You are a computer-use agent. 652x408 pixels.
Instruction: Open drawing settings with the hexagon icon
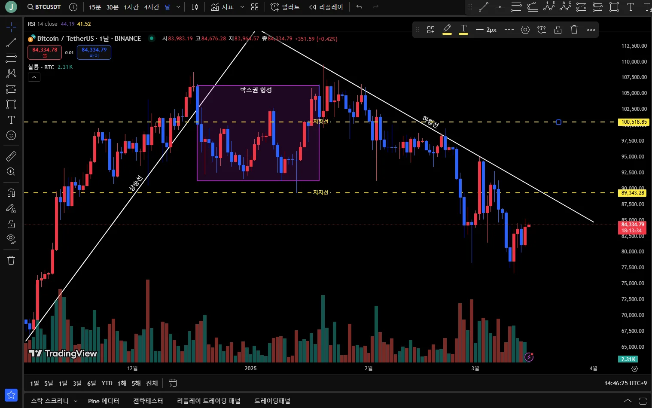(525, 30)
